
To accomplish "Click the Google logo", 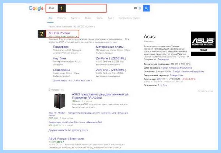I will 36,8.
